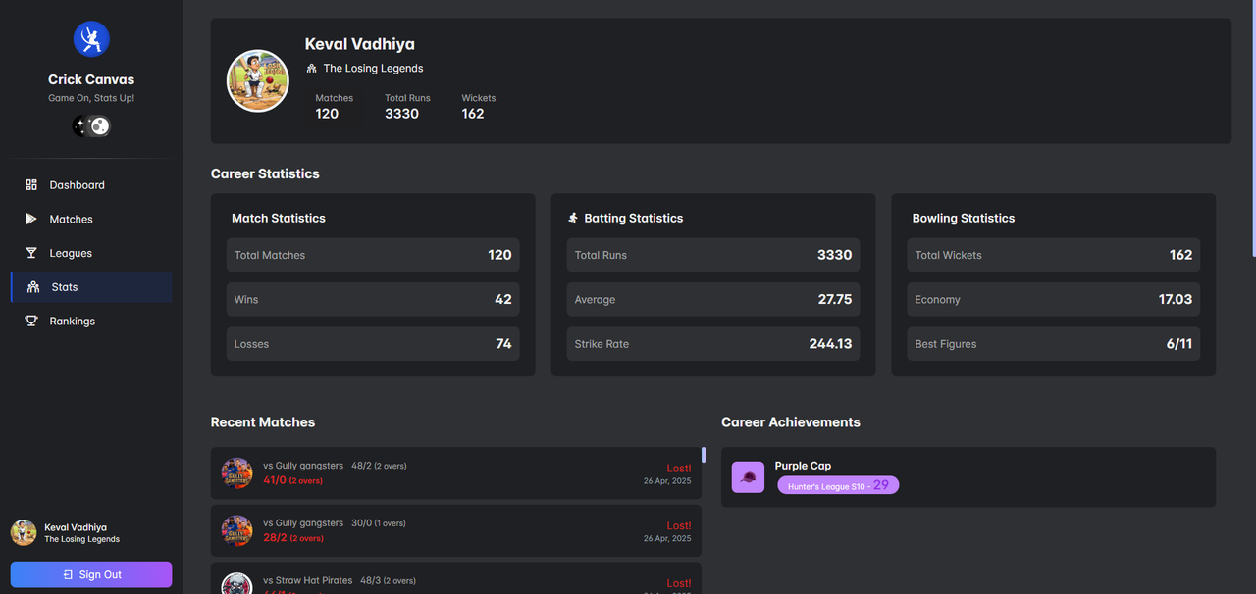Click the Leagues trophy cup icon
1256x594 pixels.
point(31,253)
